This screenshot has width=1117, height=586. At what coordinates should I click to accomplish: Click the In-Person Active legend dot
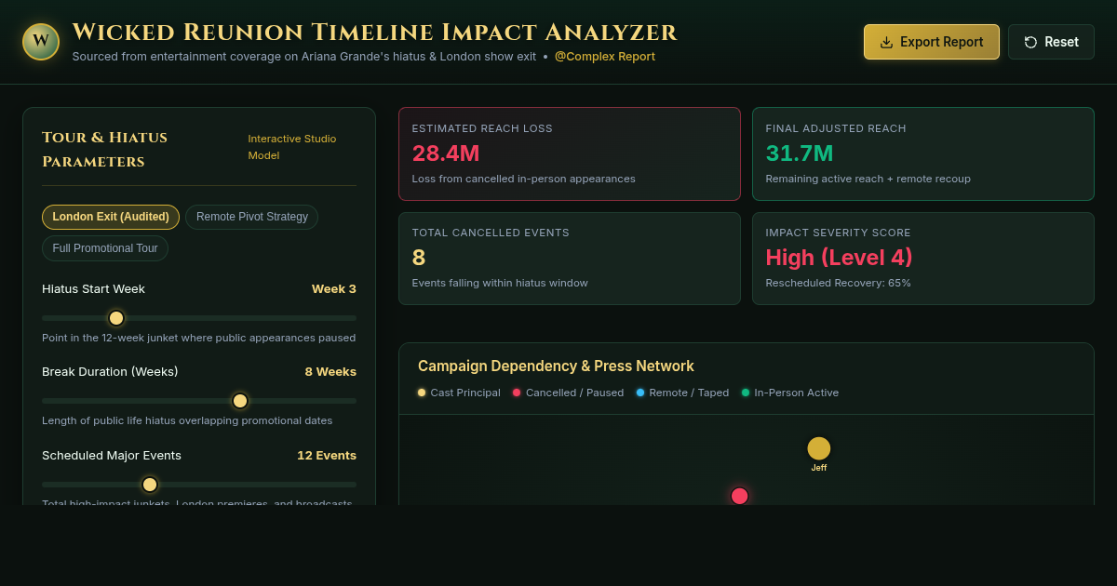[x=746, y=393]
